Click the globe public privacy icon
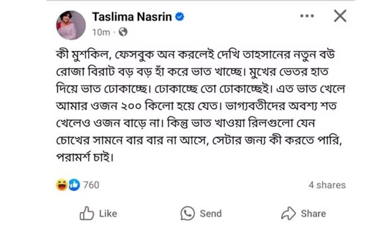The height and width of the screenshot is (226, 368). (123, 32)
